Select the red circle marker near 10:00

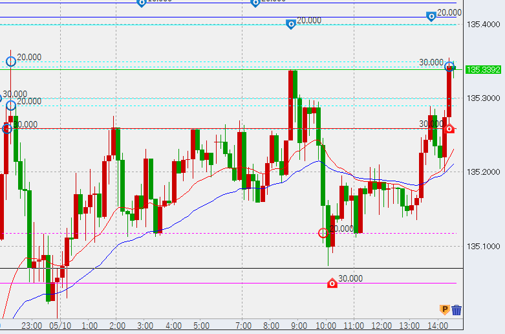(x=323, y=232)
